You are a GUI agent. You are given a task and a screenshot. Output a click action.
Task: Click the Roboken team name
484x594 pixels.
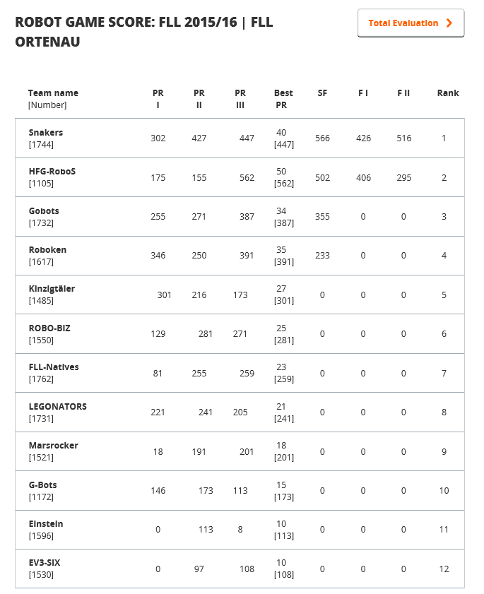coord(47,250)
